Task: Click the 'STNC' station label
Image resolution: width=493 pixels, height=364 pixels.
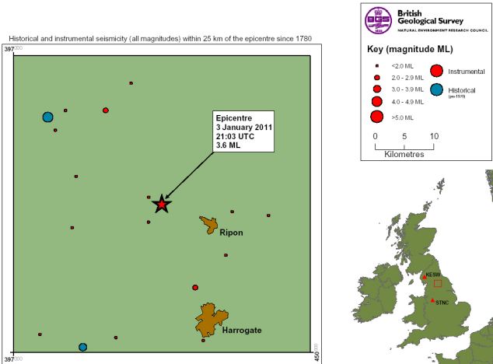Action: click(442, 303)
